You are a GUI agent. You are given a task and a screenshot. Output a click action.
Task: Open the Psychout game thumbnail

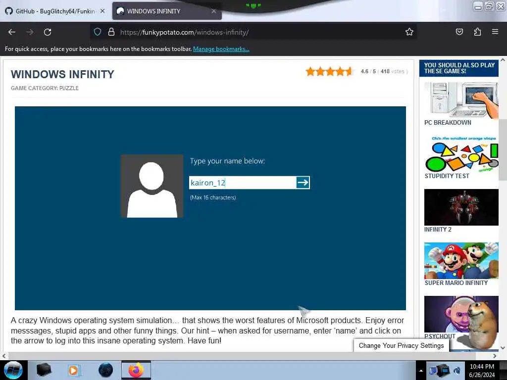(461, 314)
